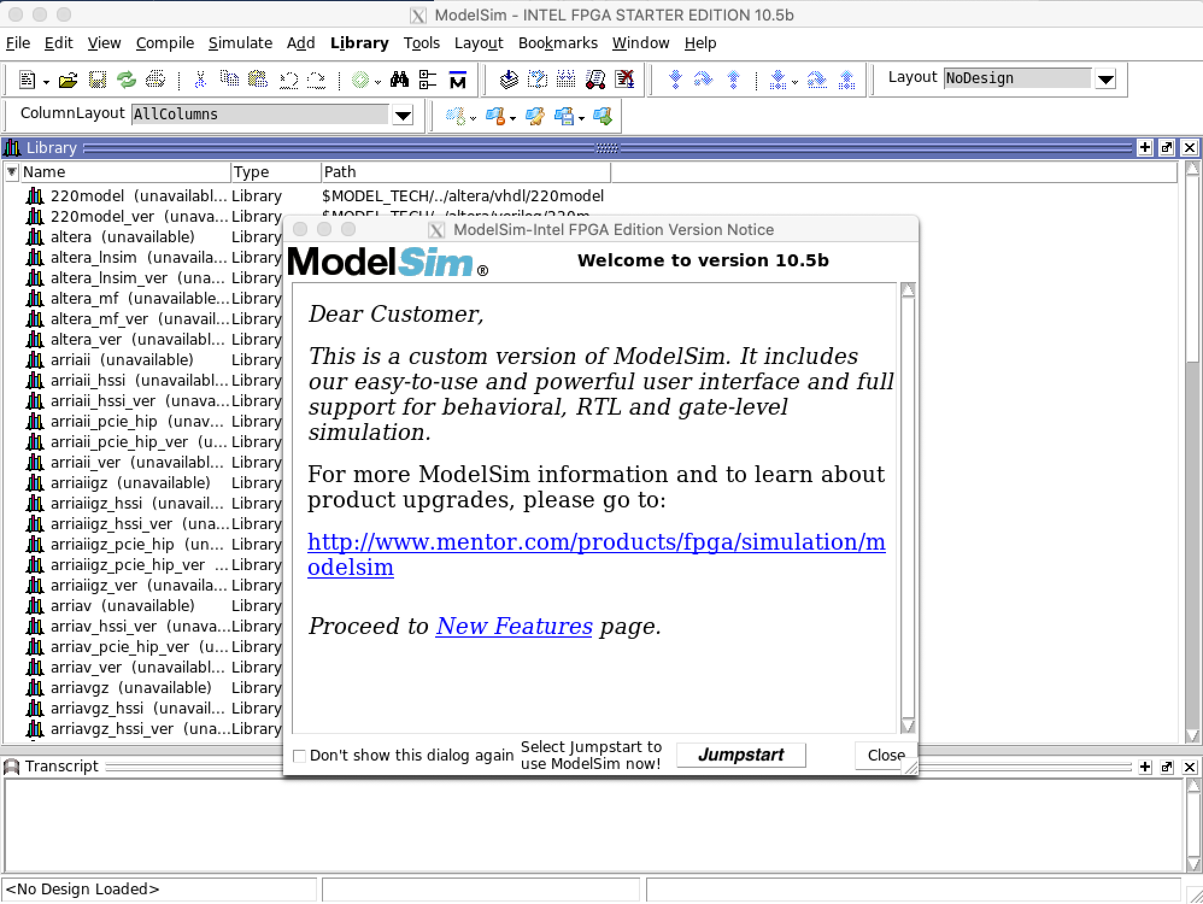The image size is (1203, 904).
Task: Open the Bookmarks menu
Action: click(558, 43)
